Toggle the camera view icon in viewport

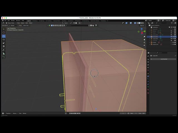click(x=144, y=42)
